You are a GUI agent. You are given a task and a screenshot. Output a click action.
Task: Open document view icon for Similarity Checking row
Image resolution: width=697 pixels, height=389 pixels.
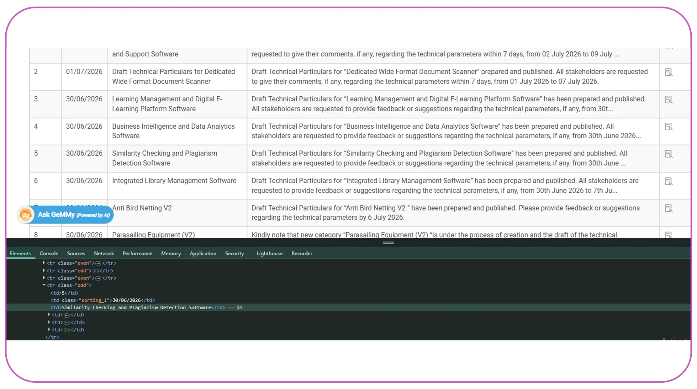[668, 154]
